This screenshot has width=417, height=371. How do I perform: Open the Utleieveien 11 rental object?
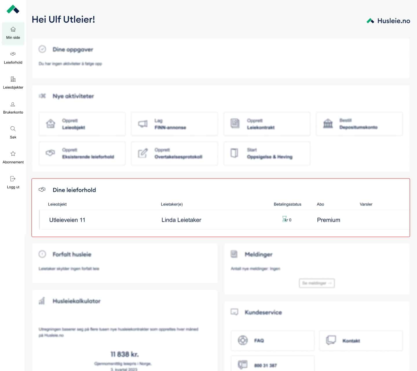click(x=67, y=220)
